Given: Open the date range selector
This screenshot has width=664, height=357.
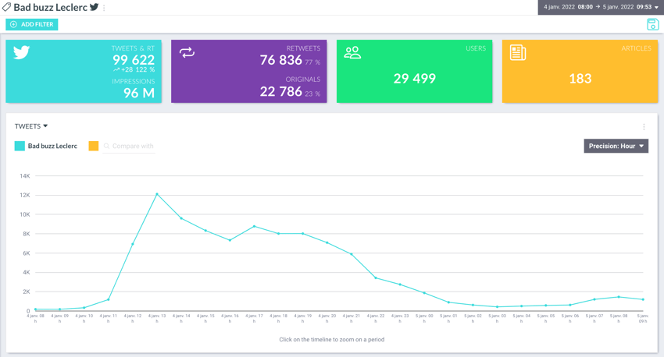Looking at the screenshot, I should coord(601,7).
